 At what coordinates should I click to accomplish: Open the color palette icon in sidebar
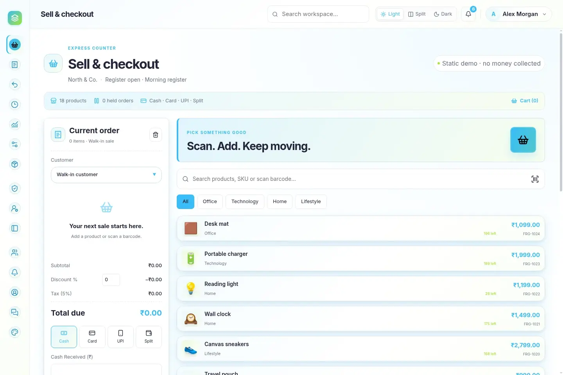click(x=15, y=332)
